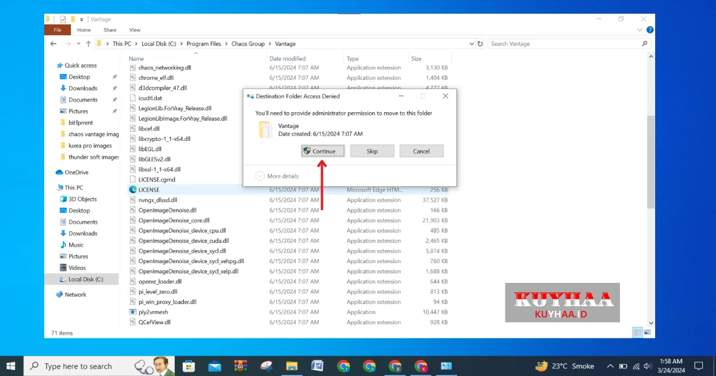
Task: Expand the ribbon with the chevron
Action: point(640,30)
